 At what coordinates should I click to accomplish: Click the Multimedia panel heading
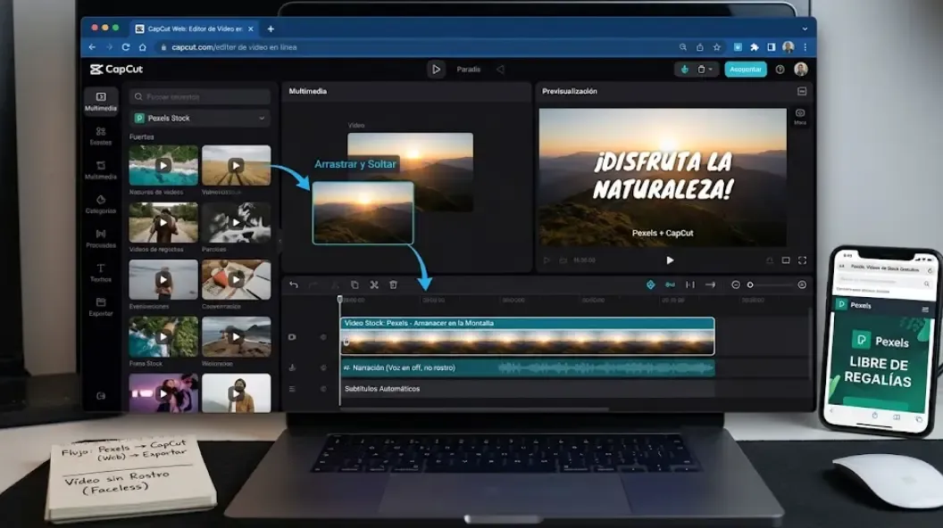pos(308,91)
